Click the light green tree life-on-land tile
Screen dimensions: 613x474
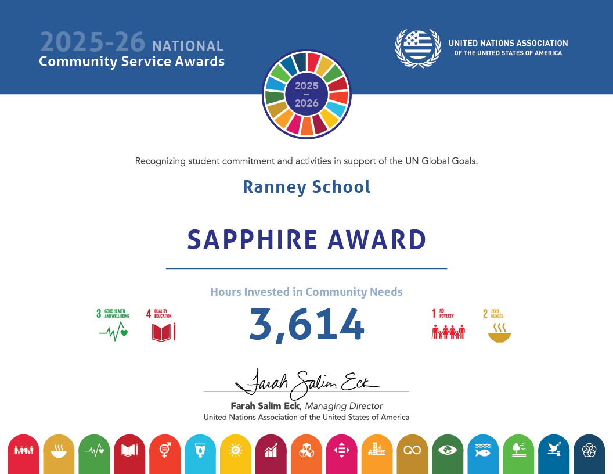click(x=519, y=454)
